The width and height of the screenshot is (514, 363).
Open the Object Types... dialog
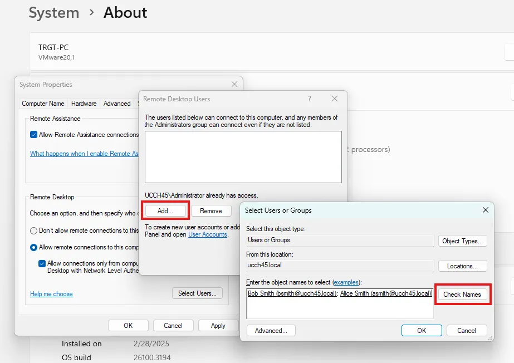462,241
